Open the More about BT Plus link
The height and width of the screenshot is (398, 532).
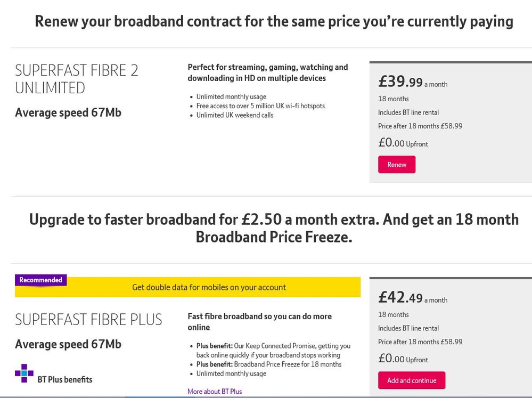(x=214, y=391)
